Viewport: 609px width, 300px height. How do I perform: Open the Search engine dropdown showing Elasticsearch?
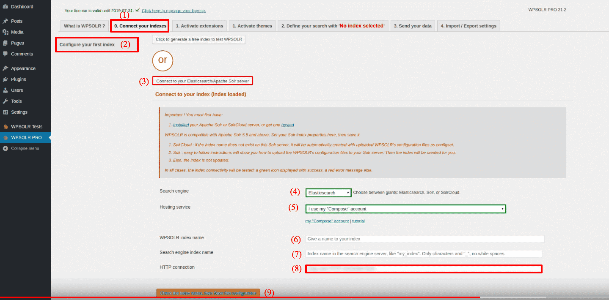point(328,193)
